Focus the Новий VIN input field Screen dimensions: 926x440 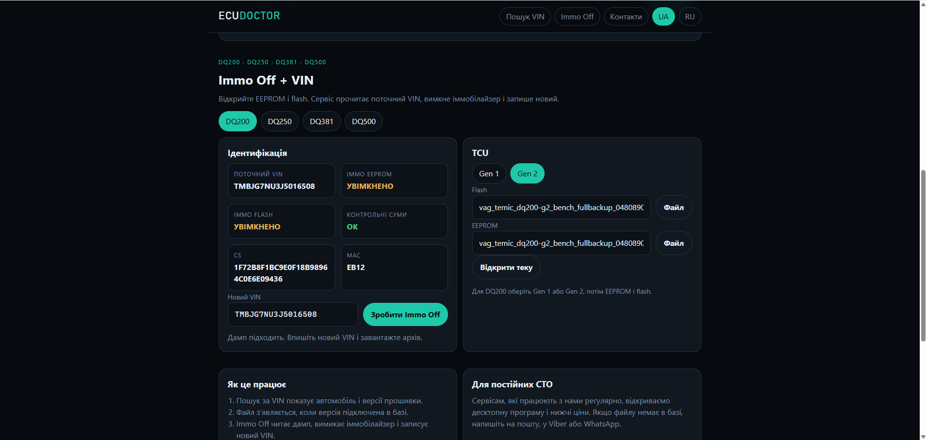[293, 314]
